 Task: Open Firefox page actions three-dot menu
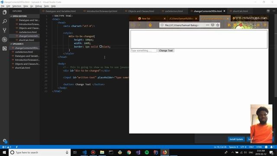(x=208, y=25)
